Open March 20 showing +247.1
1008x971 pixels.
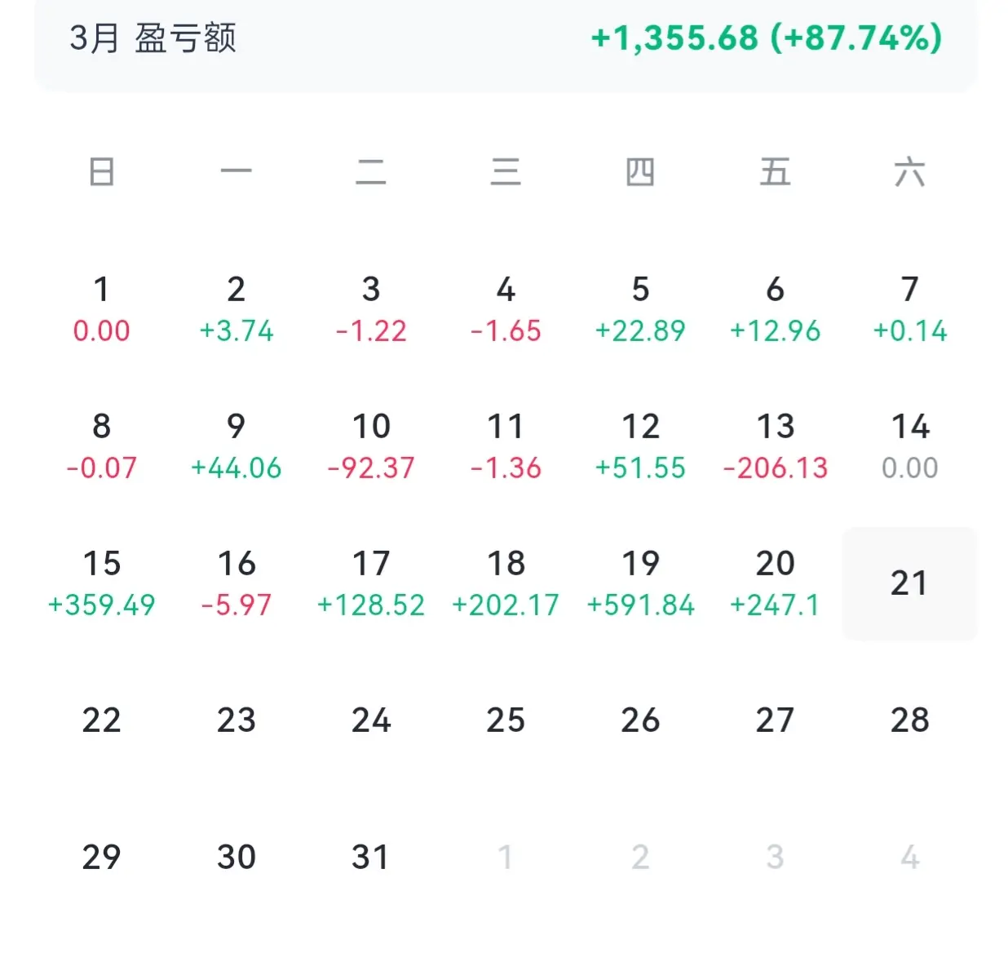(775, 583)
